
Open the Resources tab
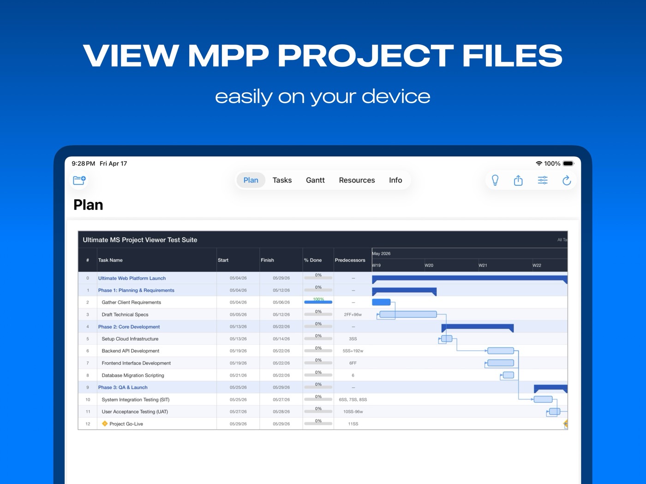click(357, 180)
